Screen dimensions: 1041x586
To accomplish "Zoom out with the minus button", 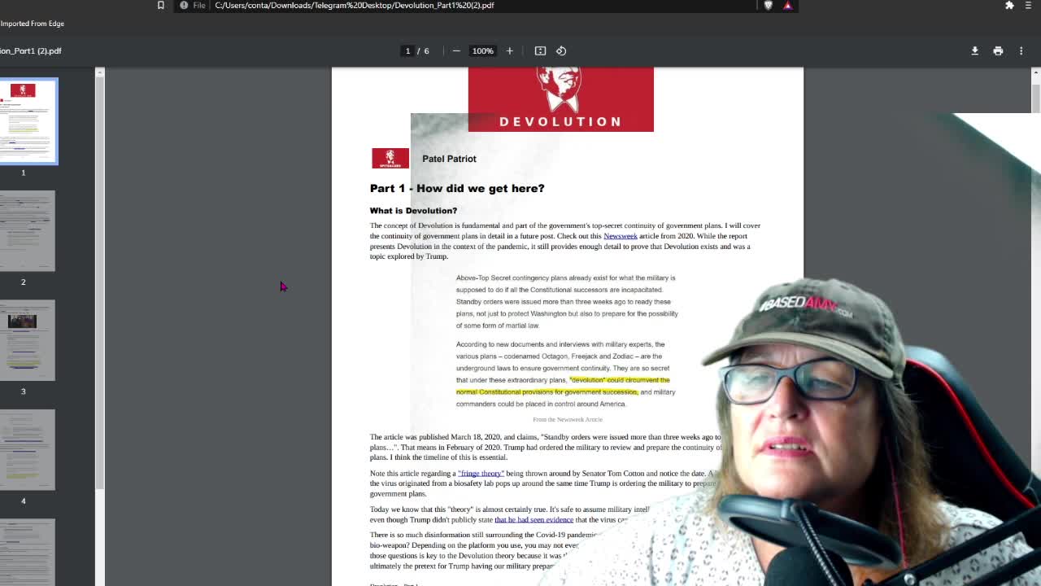I will (456, 51).
